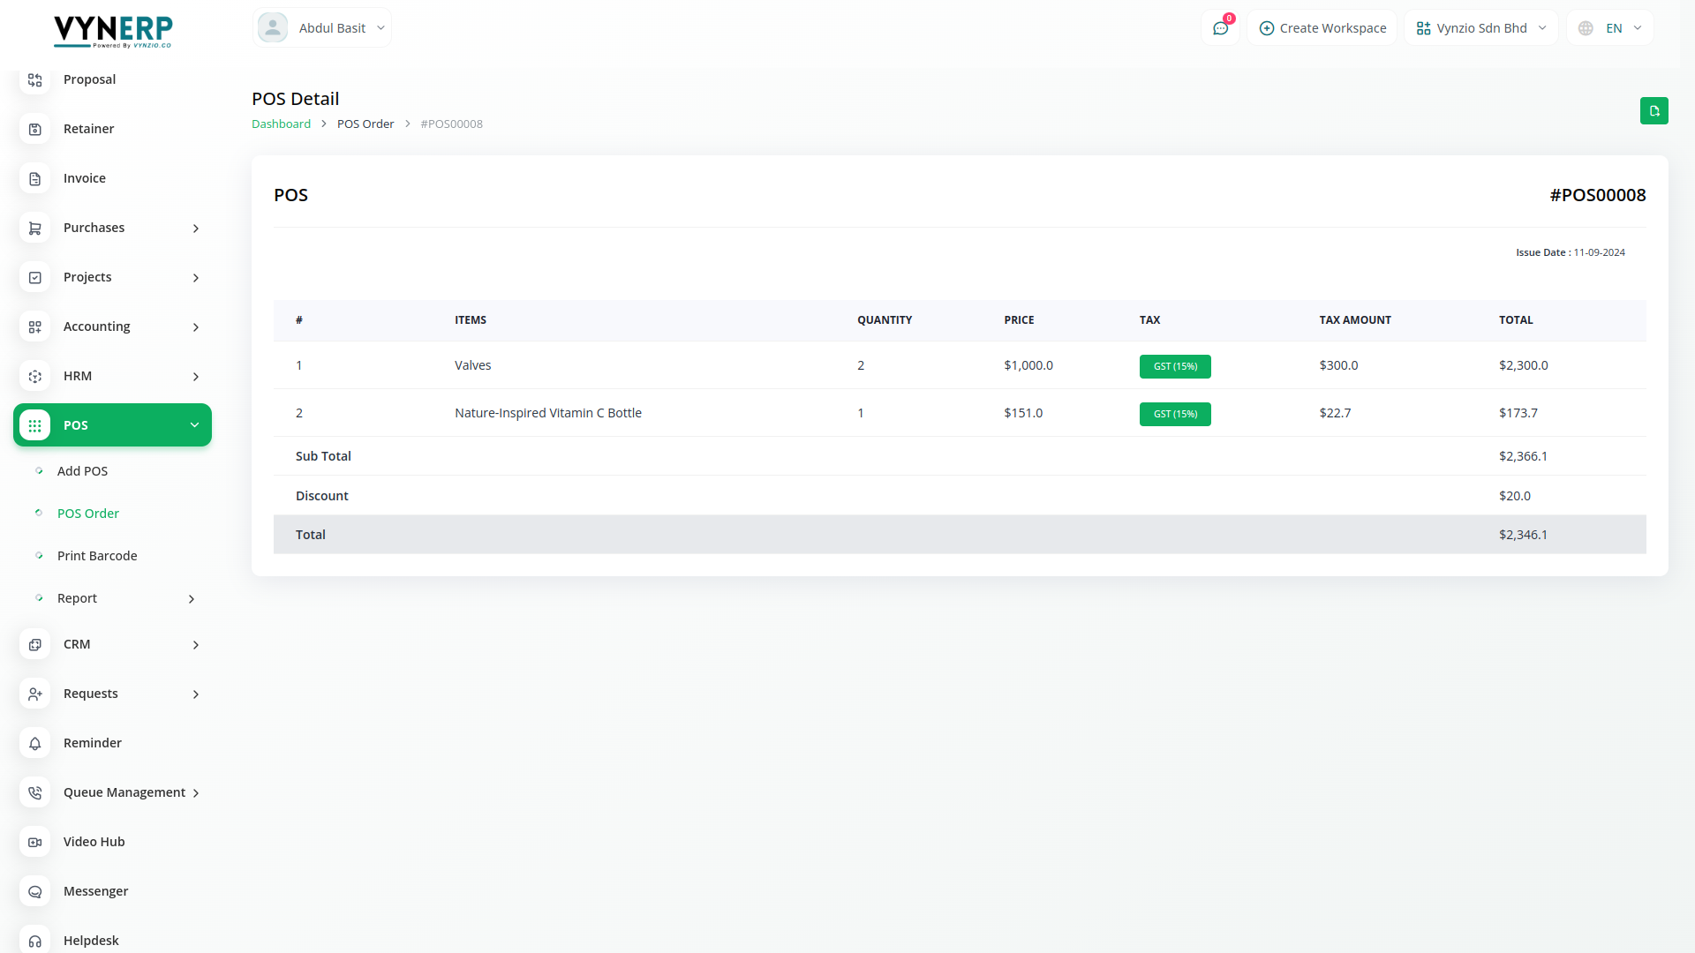Image resolution: width=1695 pixels, height=953 pixels.
Task: Open the EN language dropdown
Action: [1610, 28]
